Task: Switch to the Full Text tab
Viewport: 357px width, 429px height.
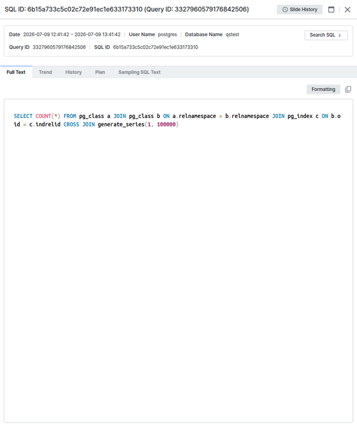Action: point(16,72)
